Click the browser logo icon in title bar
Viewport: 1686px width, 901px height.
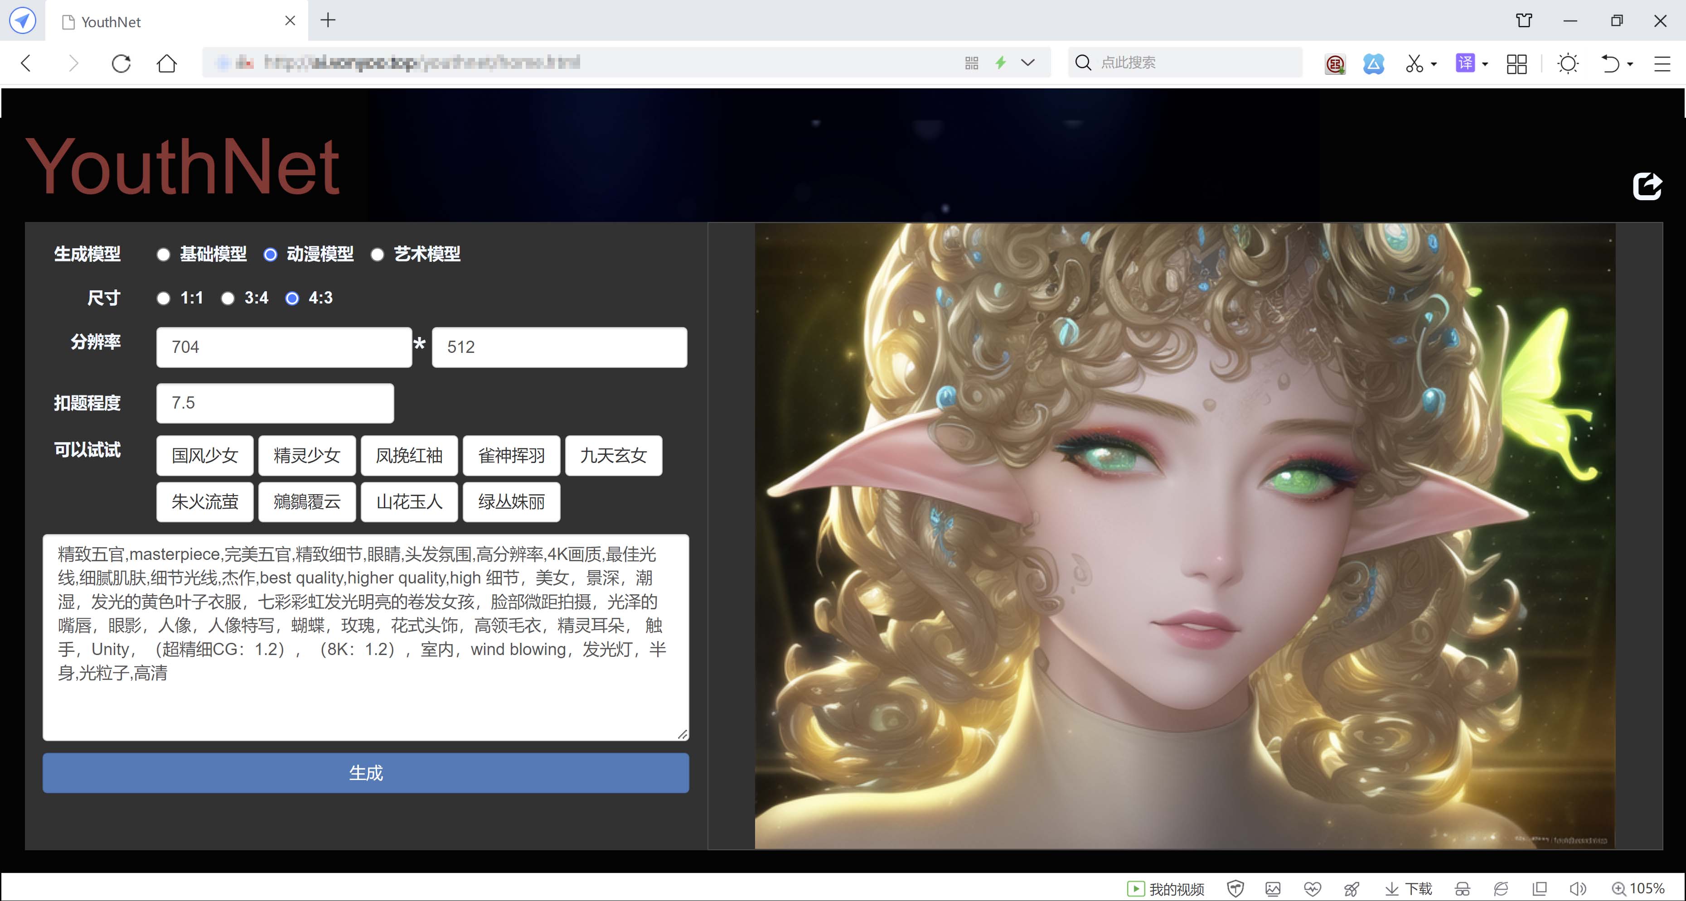[22, 21]
